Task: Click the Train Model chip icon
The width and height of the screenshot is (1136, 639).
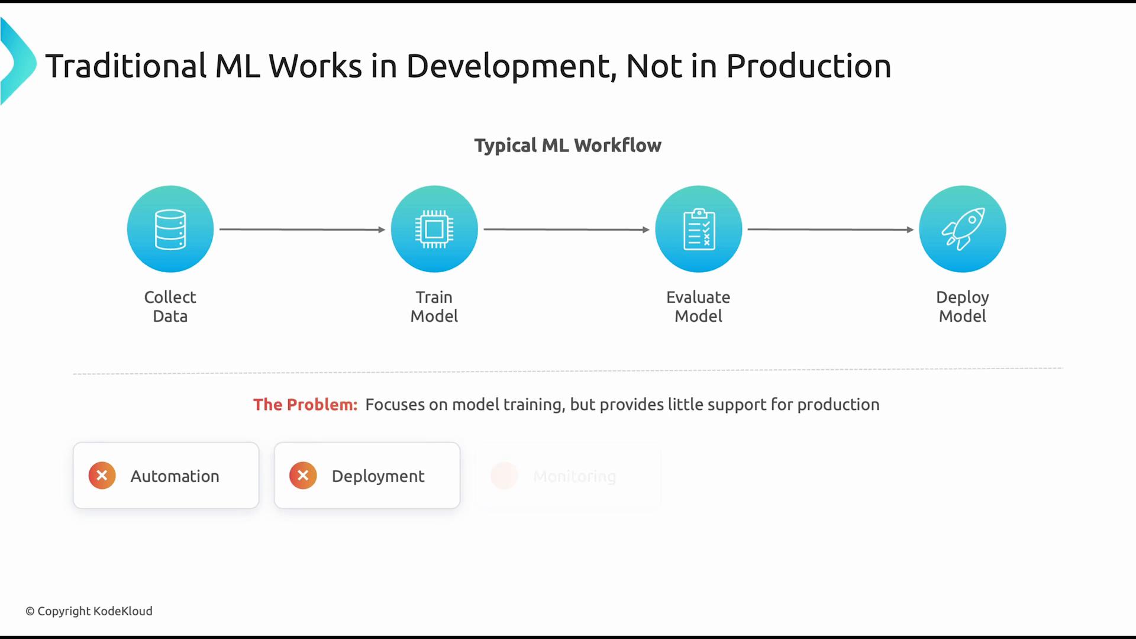Action: point(434,229)
